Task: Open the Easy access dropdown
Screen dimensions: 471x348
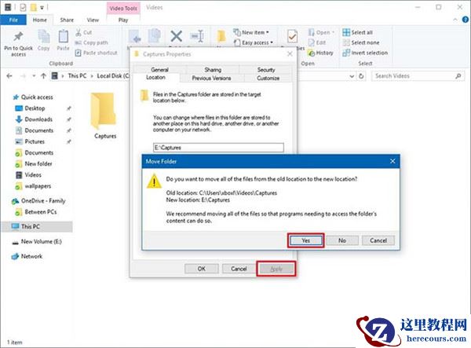Action: click(x=254, y=42)
